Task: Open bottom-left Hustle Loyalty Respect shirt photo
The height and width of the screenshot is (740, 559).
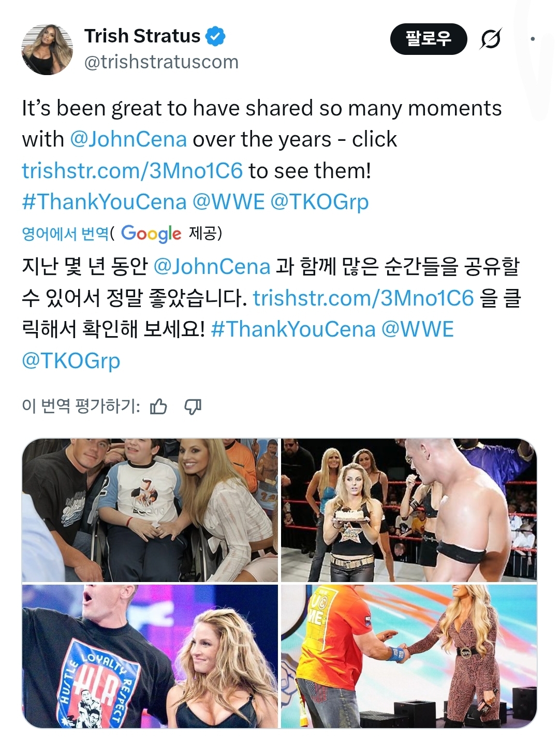Action: [x=150, y=656]
